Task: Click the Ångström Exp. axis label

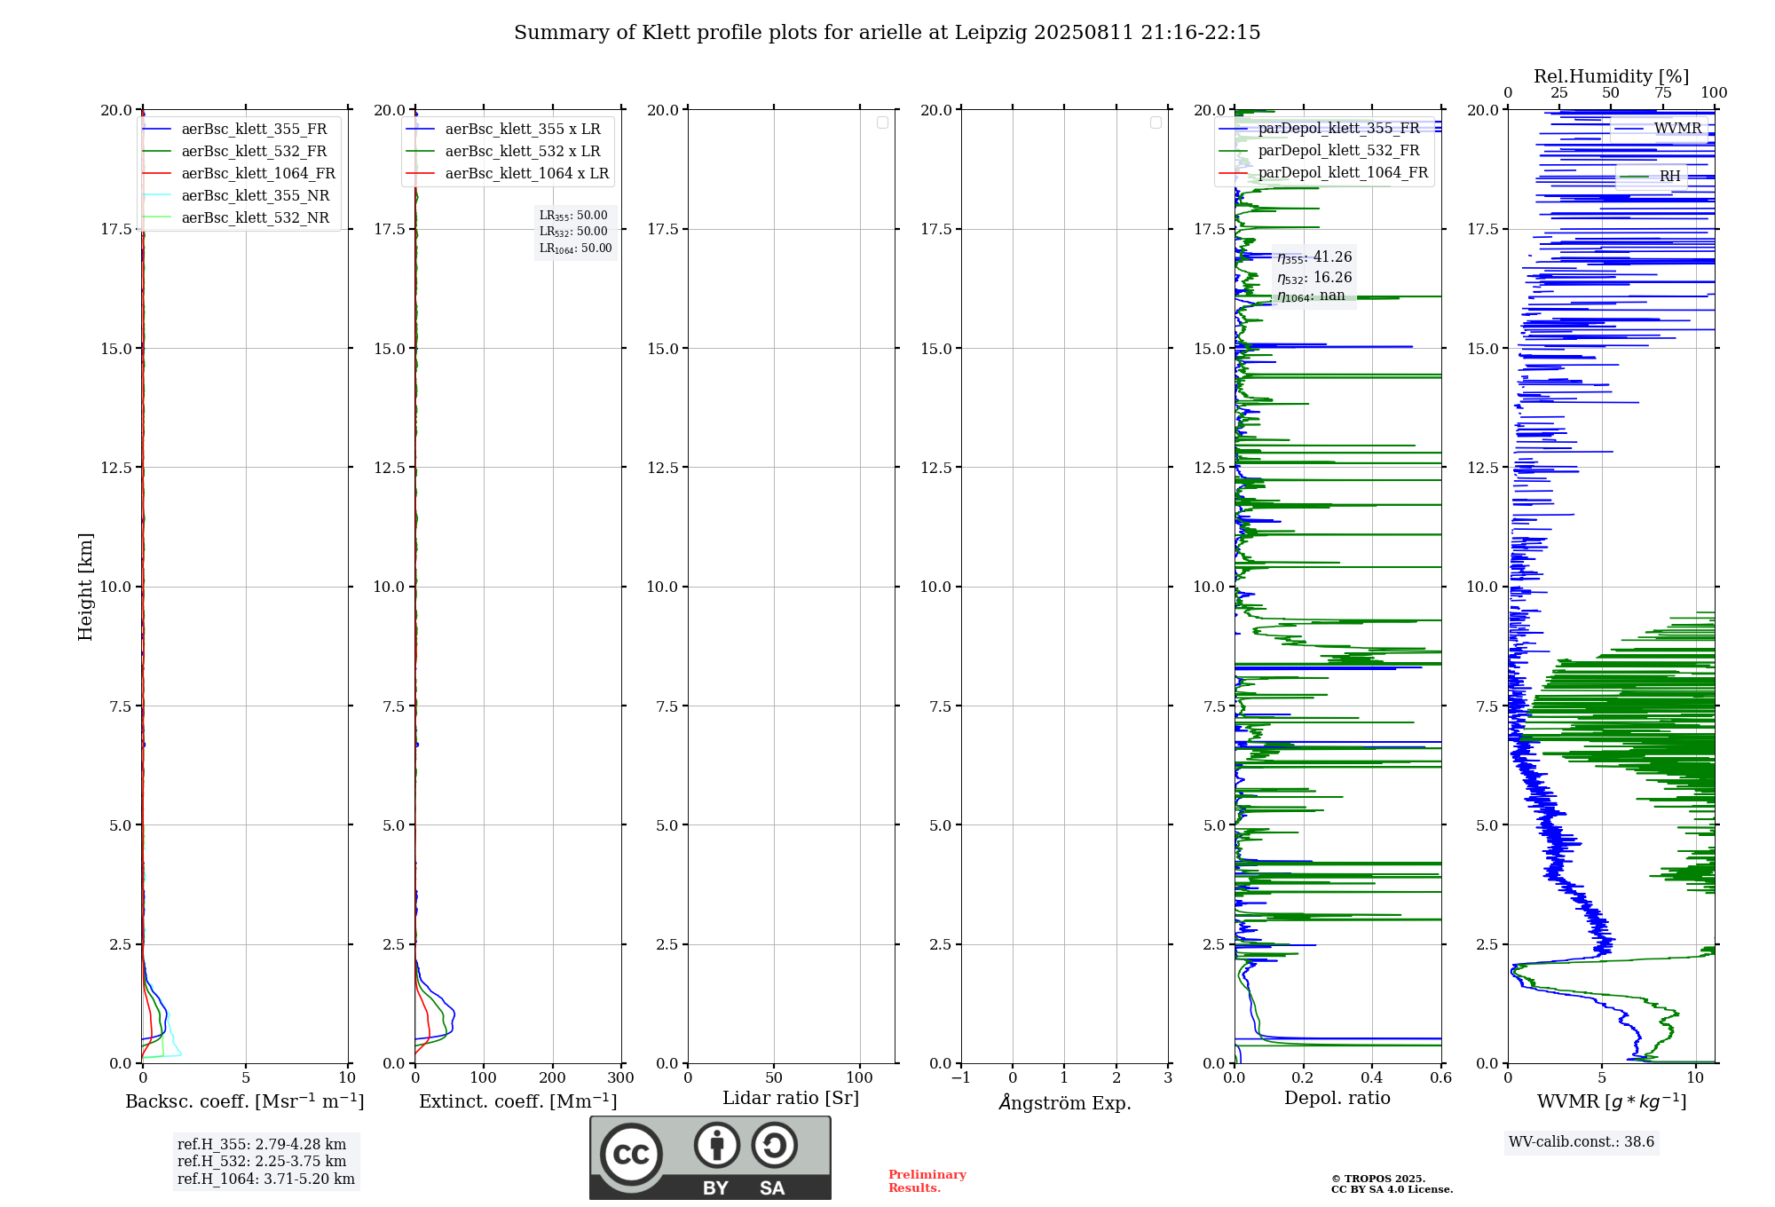Action: (x=1065, y=1102)
